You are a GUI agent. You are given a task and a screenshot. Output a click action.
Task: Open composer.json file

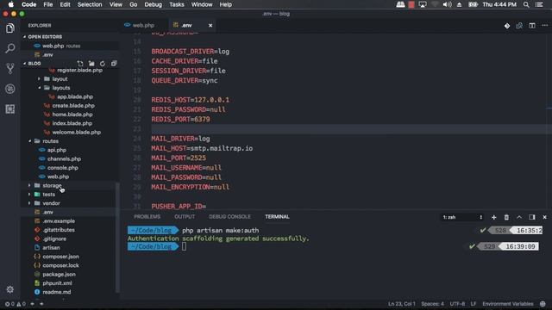pyautogui.click(x=60, y=257)
